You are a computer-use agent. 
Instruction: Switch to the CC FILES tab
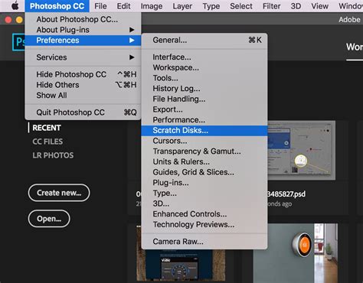(47, 141)
